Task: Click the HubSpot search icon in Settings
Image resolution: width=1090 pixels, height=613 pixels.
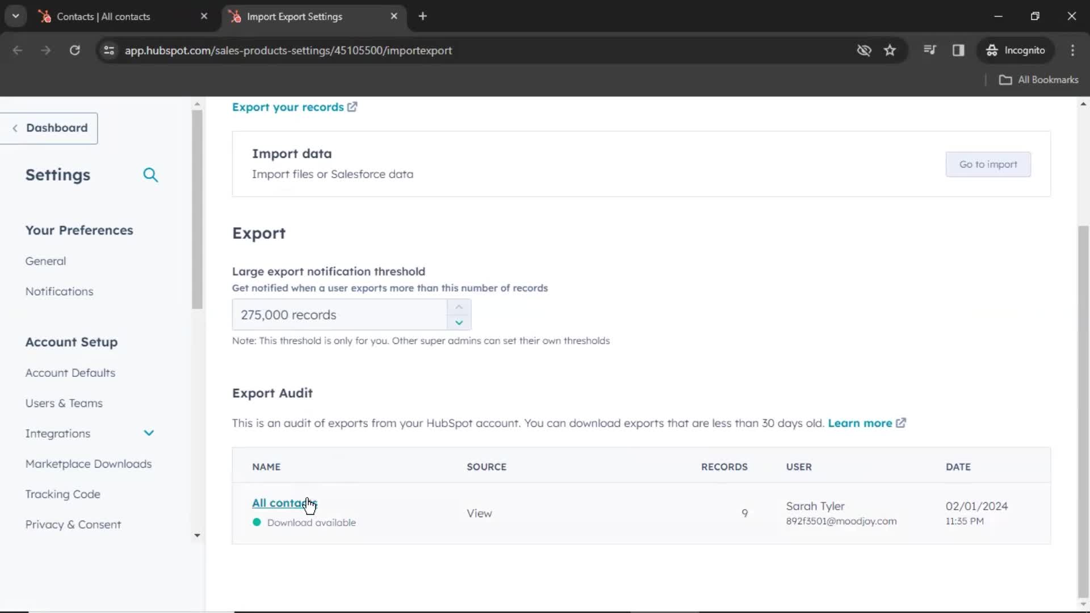Action: tap(151, 174)
